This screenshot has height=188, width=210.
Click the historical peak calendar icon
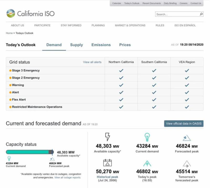click(x=107, y=163)
